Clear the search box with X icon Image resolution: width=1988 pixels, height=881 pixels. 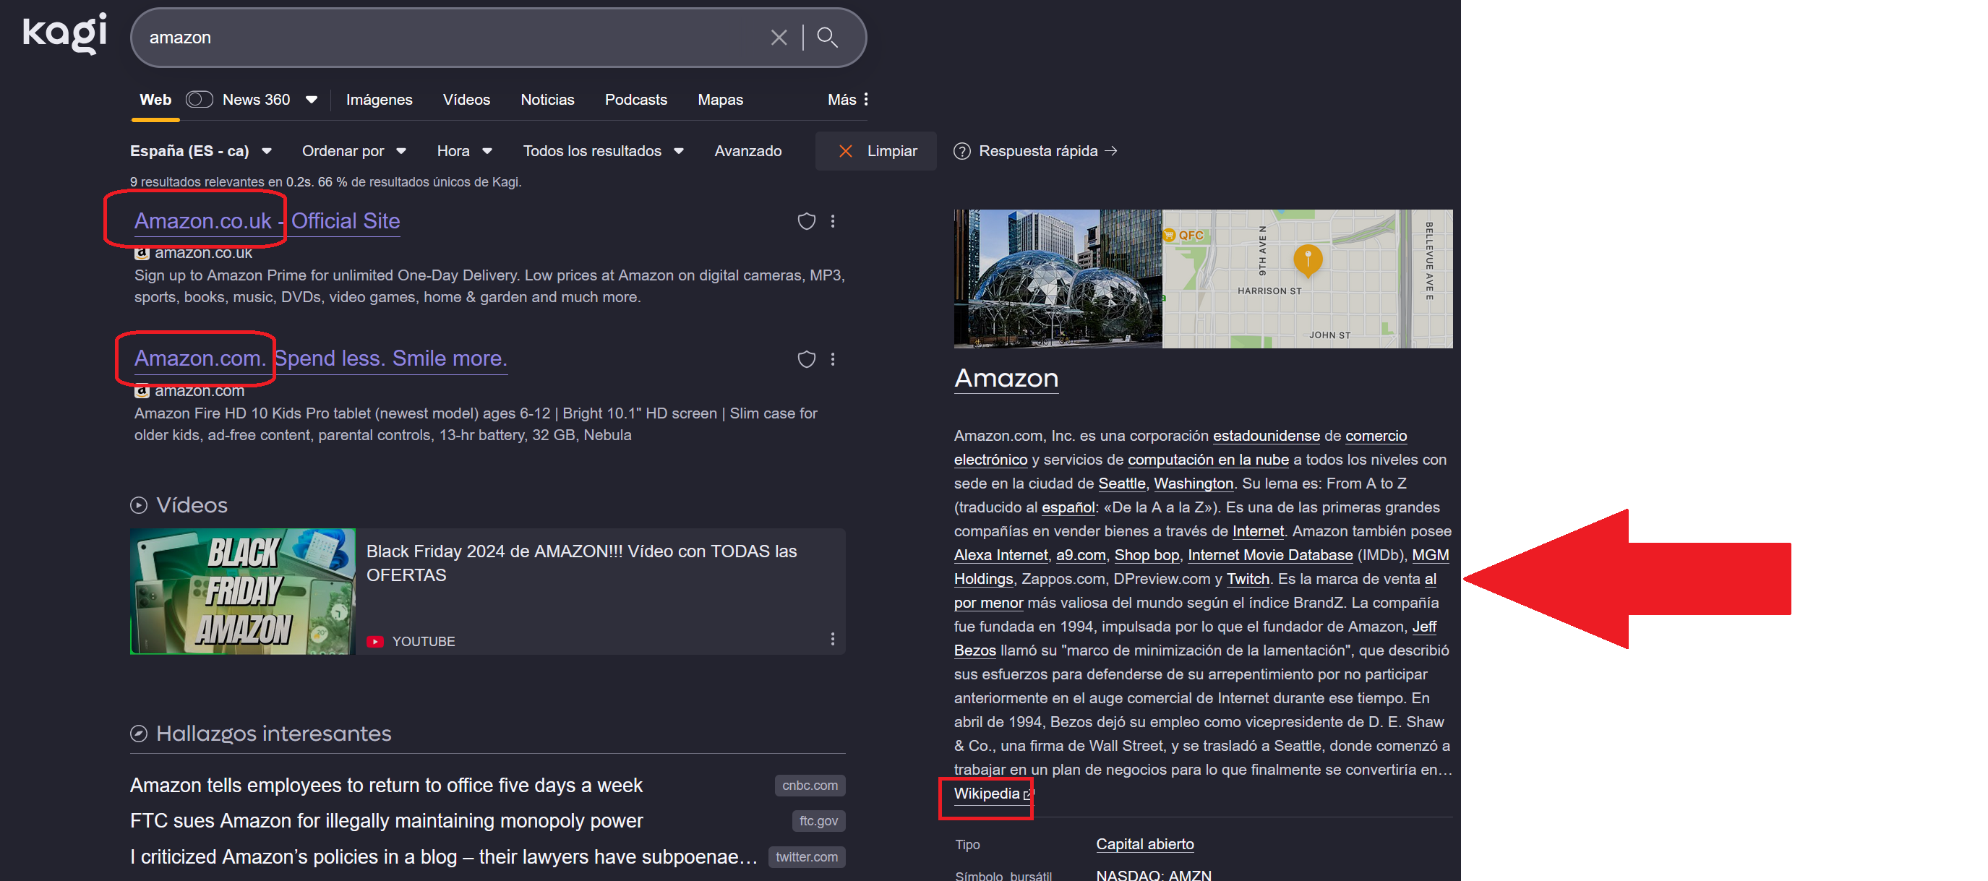[779, 37]
